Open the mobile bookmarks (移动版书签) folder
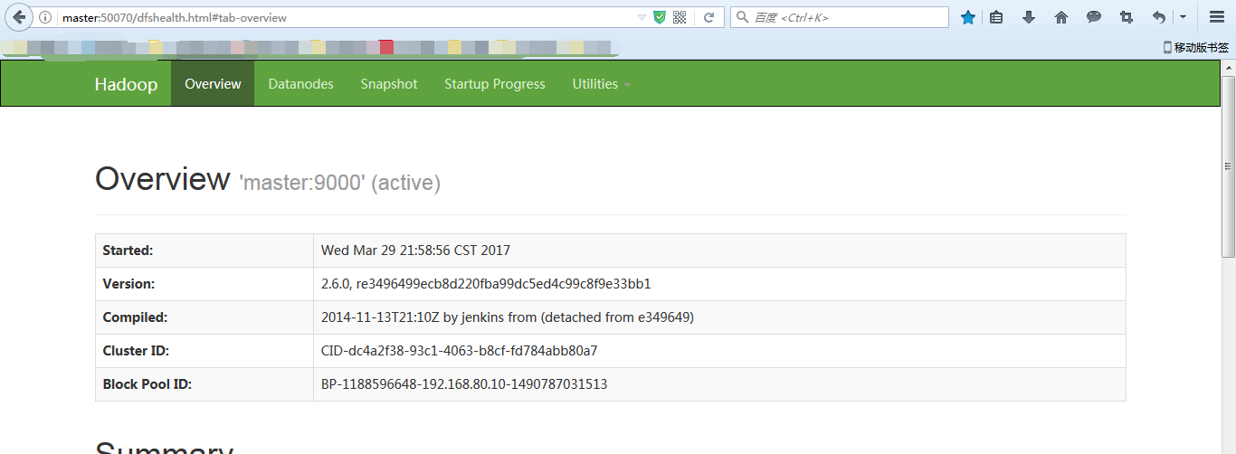 click(x=1195, y=47)
